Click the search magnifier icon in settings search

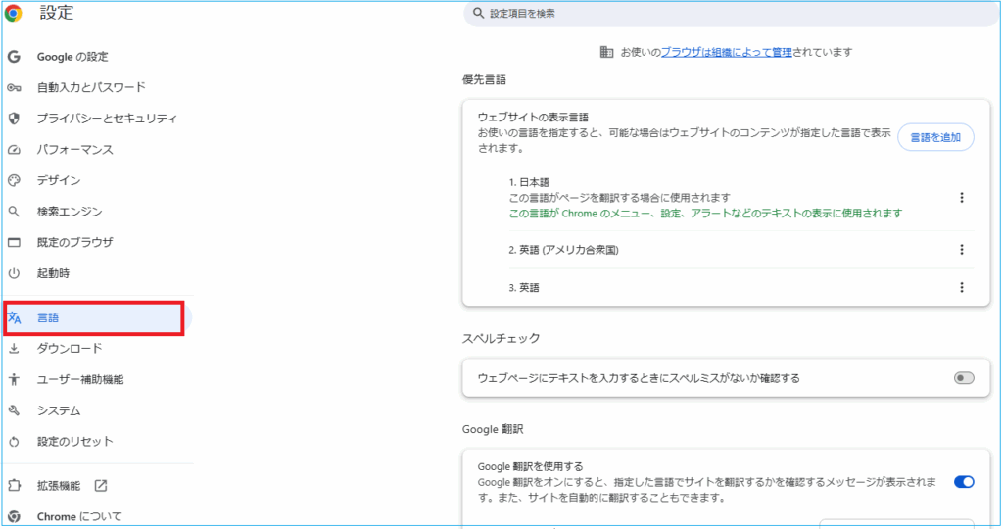(478, 13)
